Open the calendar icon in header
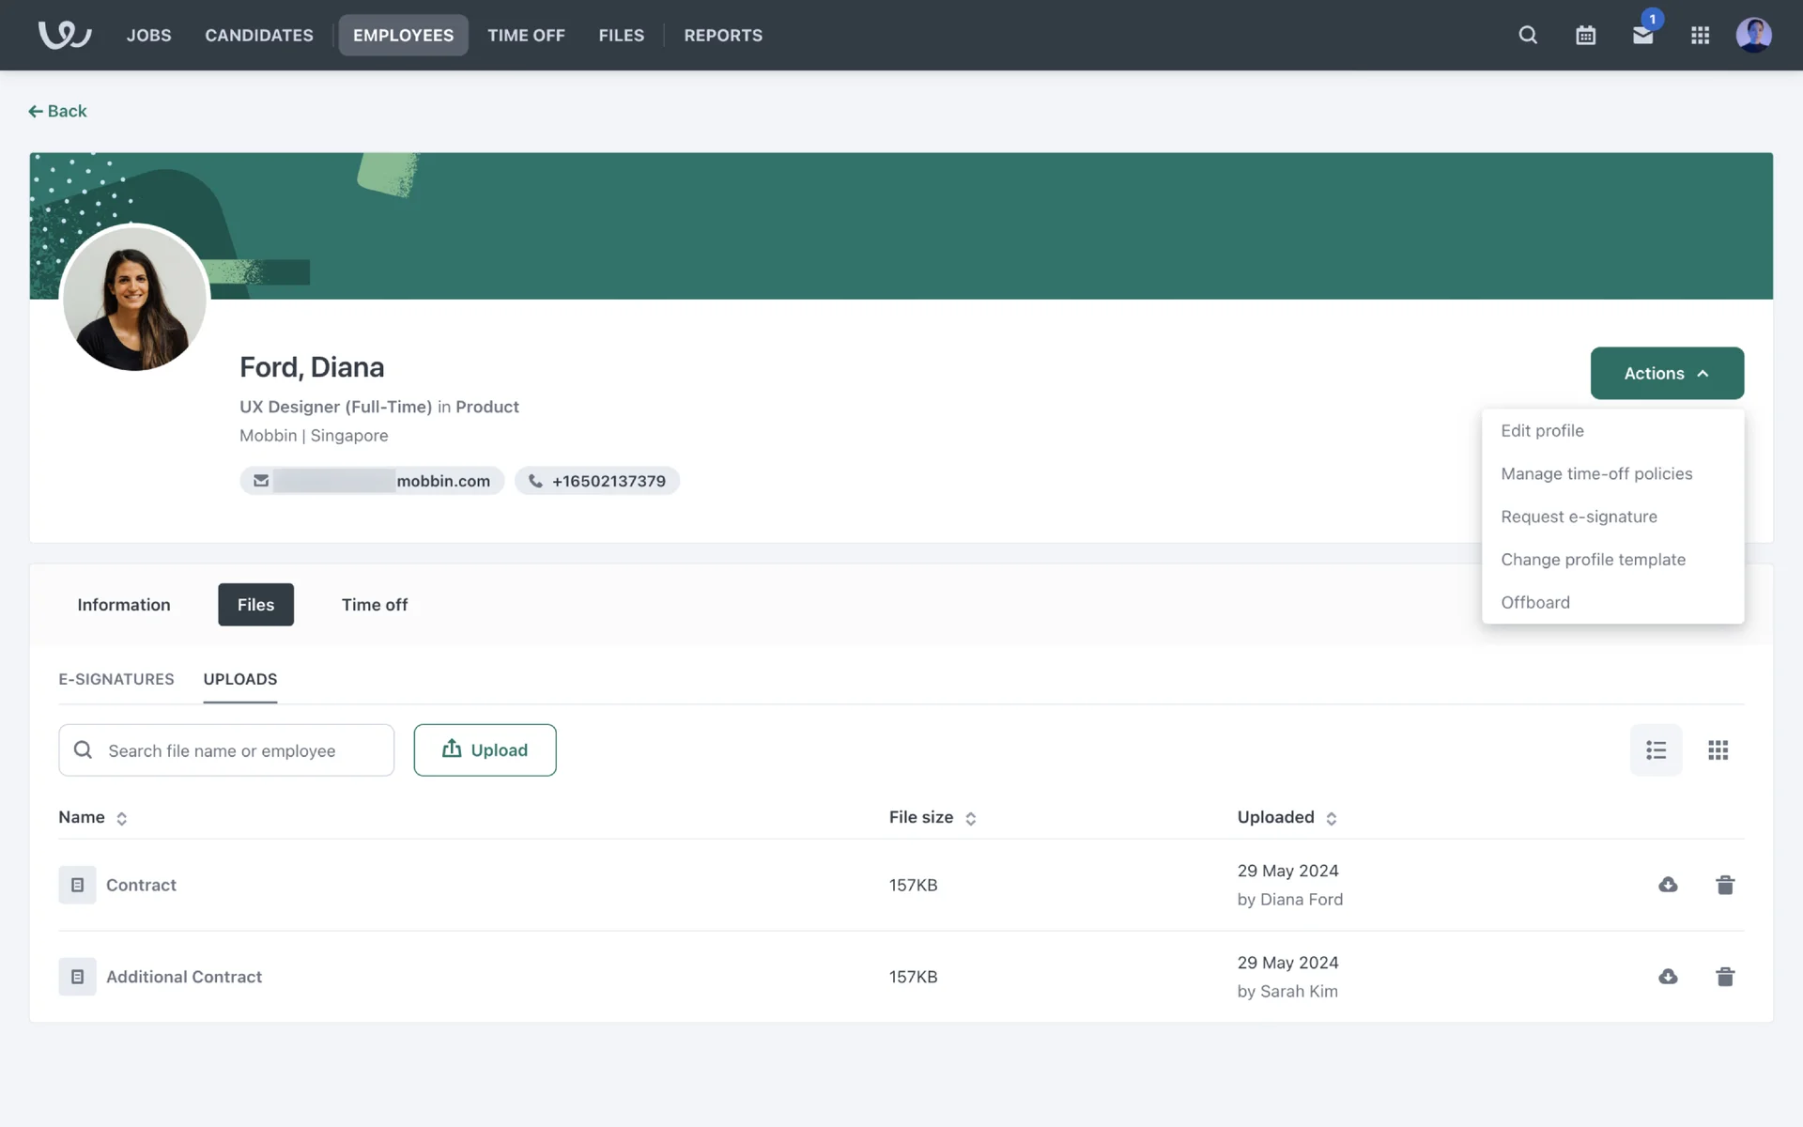Image resolution: width=1803 pixels, height=1127 pixels. (x=1585, y=36)
